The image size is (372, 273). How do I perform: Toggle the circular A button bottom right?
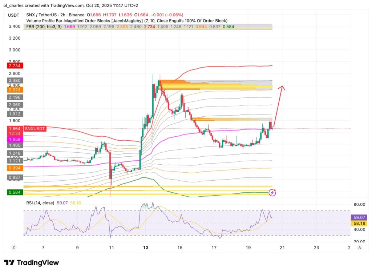[359, 247]
